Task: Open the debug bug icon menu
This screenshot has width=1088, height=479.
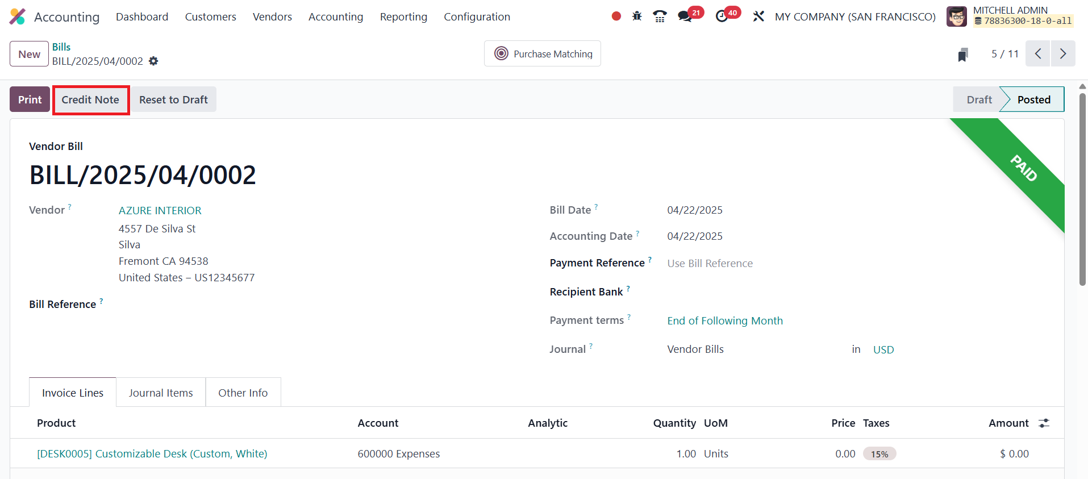Action: point(637,16)
